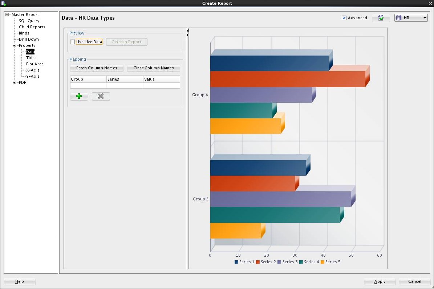
Task: Click the test report icon beside Advanced
Action: tap(381, 18)
